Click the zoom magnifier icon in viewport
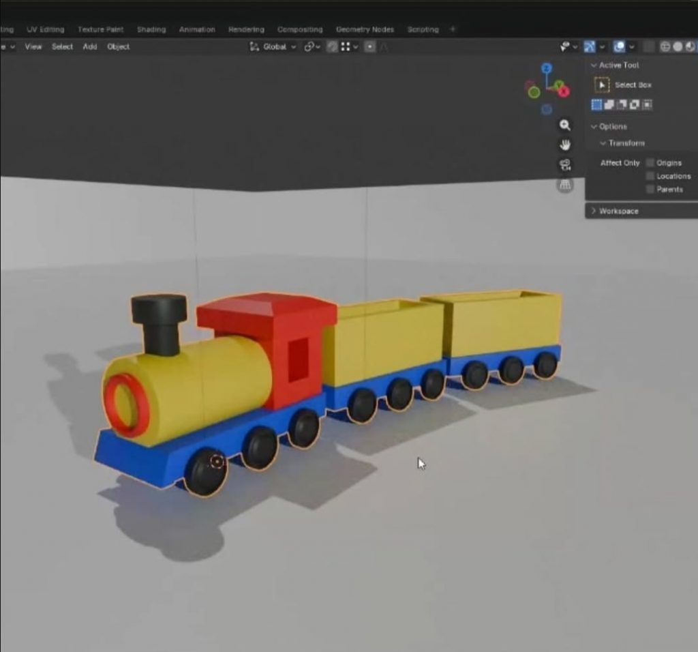Image resolution: width=698 pixels, height=652 pixels. click(x=564, y=125)
